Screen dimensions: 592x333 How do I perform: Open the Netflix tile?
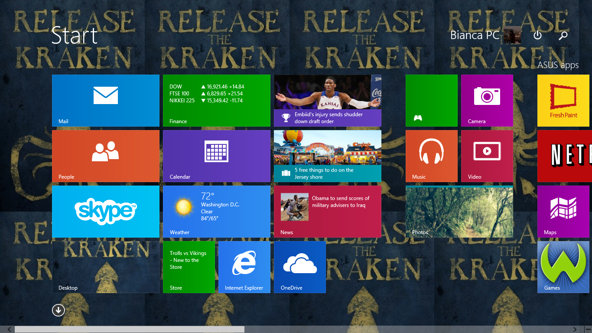click(565, 156)
